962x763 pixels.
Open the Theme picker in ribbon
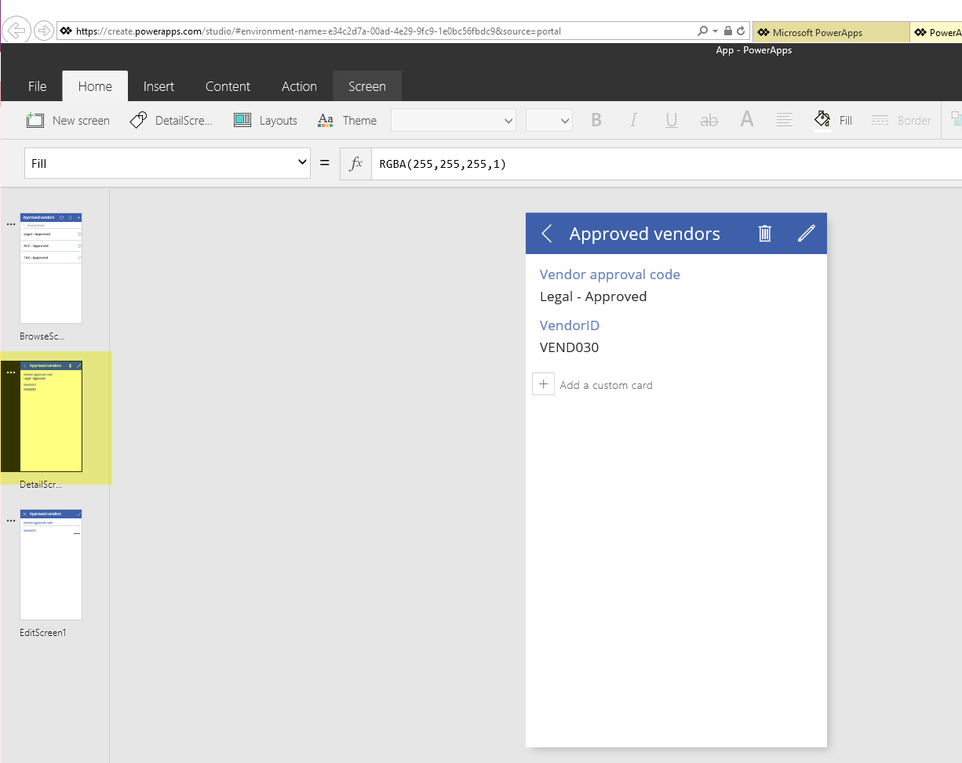coord(347,120)
